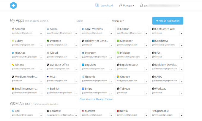Viewport: 202px width, 121px height.
Task: Launch the Glassdoor app icon
Action: [118, 41]
